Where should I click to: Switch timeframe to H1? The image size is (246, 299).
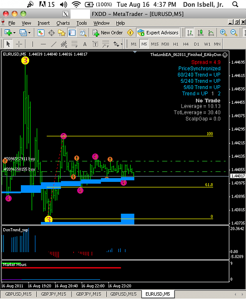(x=176, y=44)
